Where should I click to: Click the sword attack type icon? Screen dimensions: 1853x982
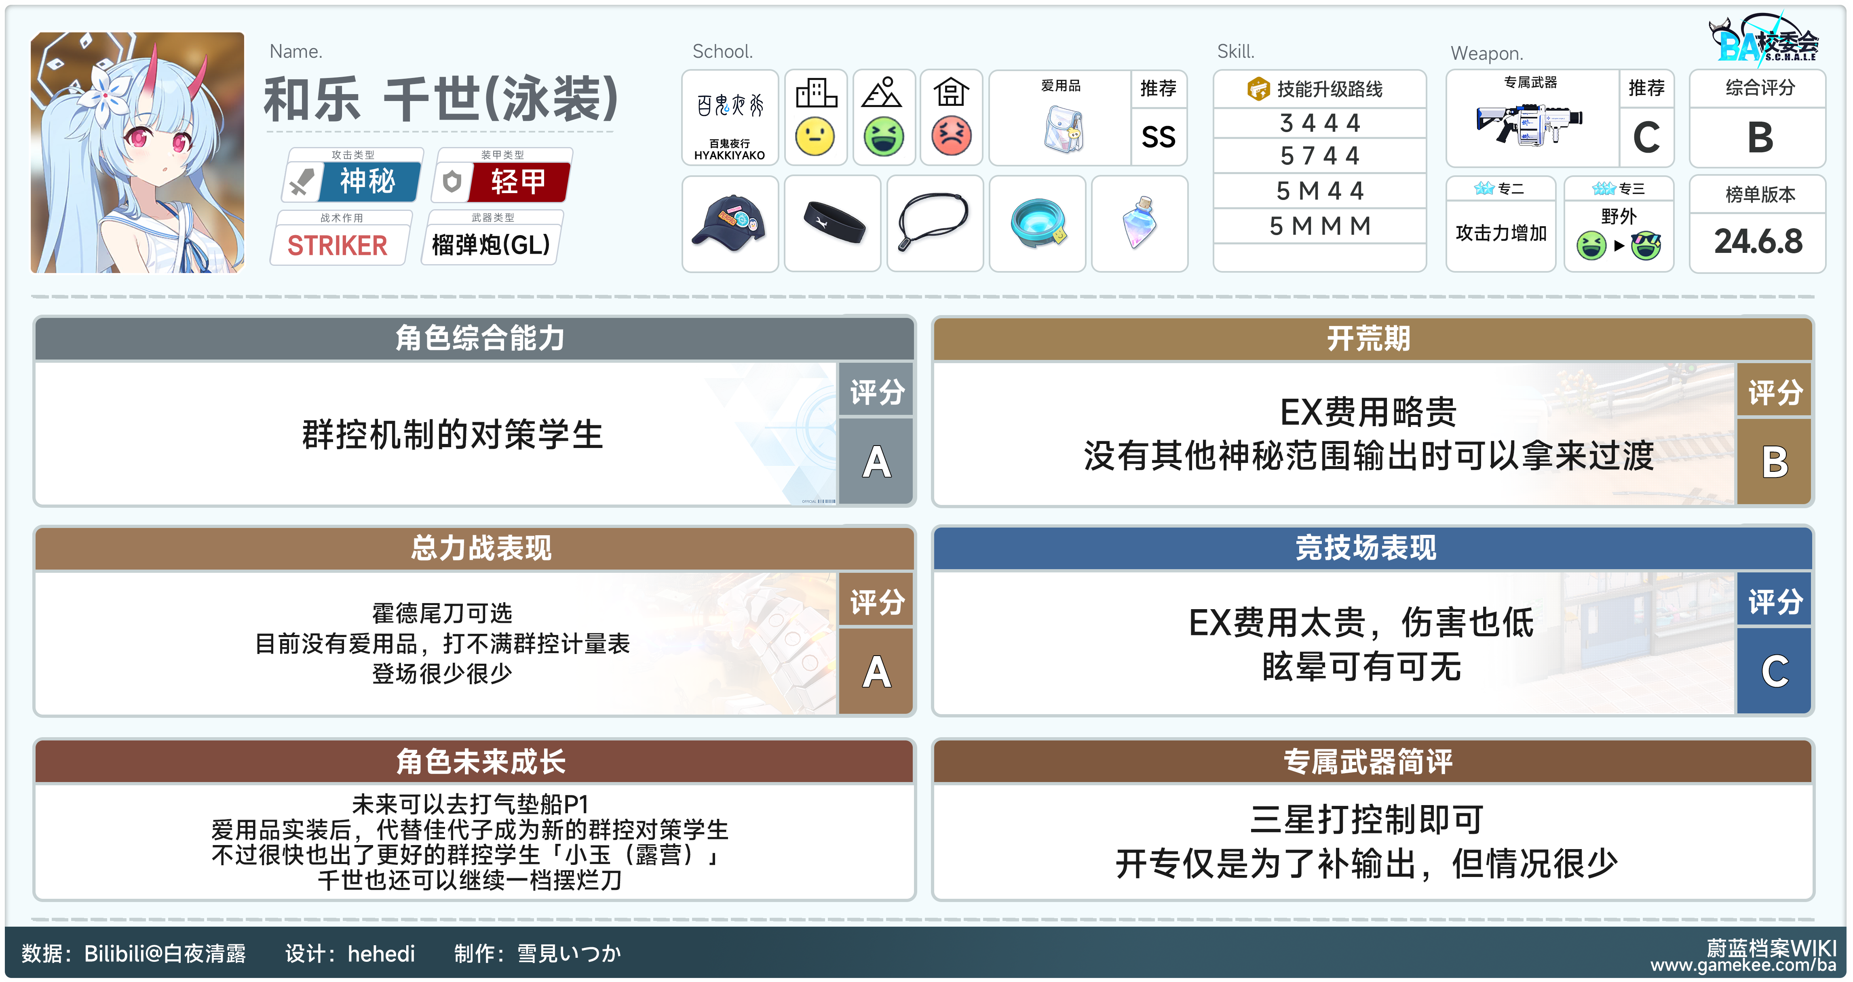[x=302, y=182]
